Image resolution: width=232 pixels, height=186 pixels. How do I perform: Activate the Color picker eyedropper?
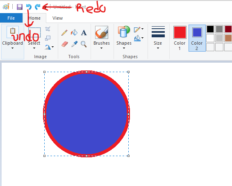(74, 44)
